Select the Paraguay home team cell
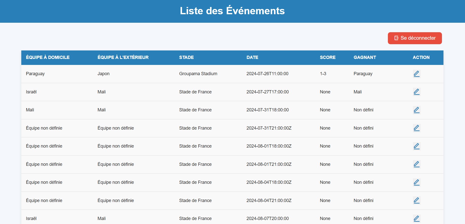 (35, 74)
